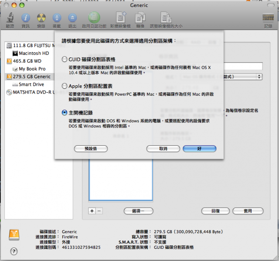Click the plus button to add partition

pos(92,211)
